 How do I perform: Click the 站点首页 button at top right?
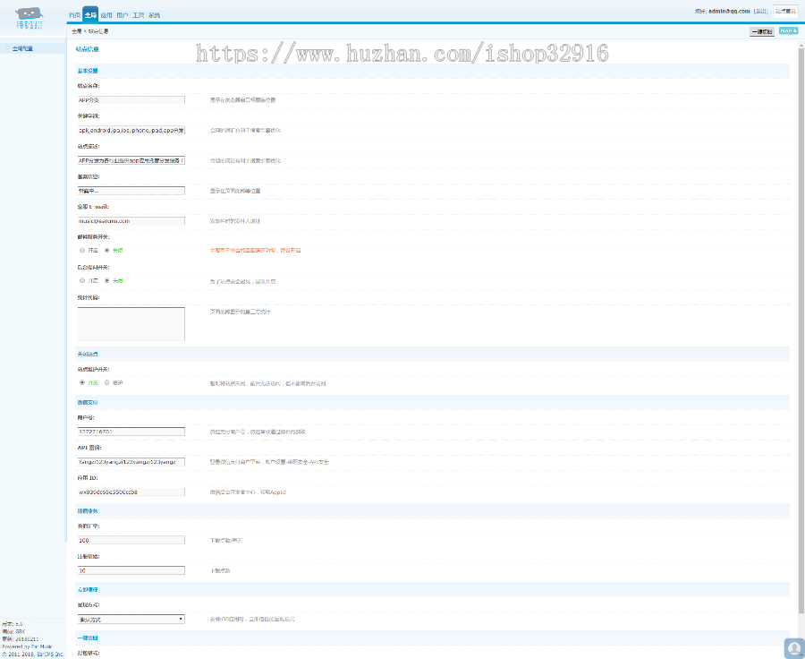pos(785,11)
